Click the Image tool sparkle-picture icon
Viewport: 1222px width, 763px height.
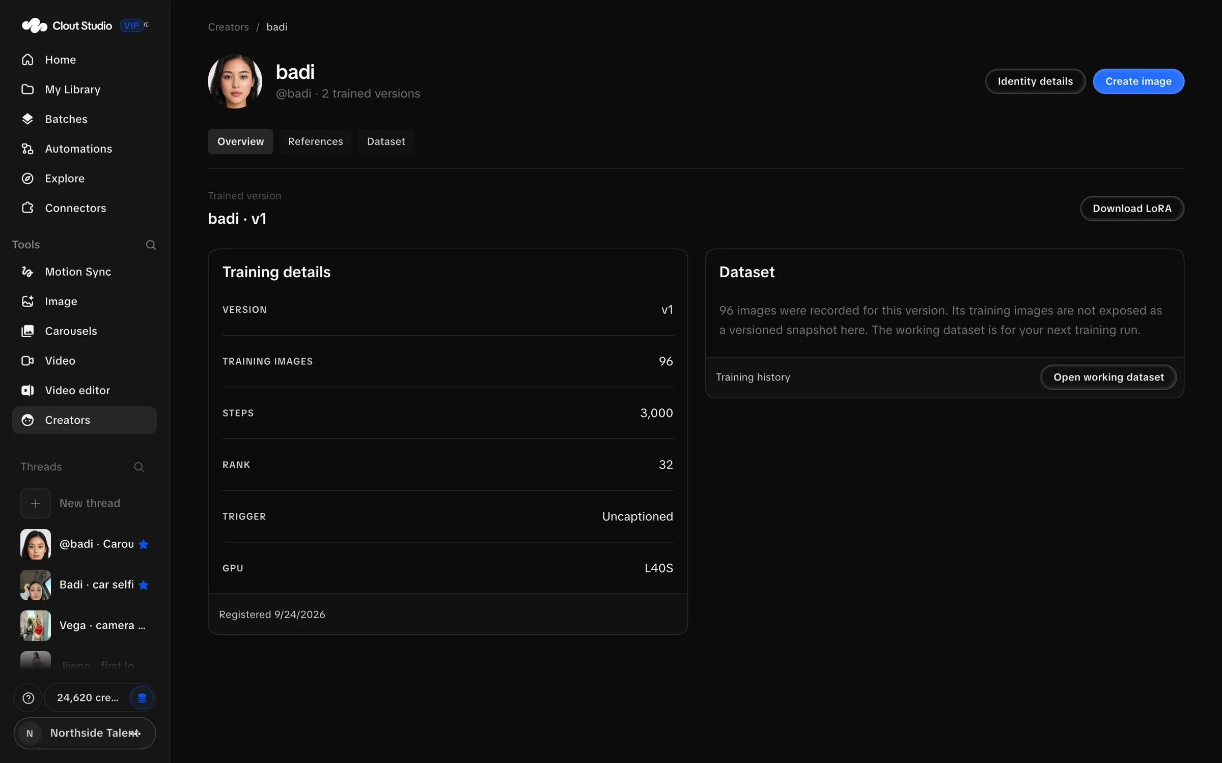point(27,301)
